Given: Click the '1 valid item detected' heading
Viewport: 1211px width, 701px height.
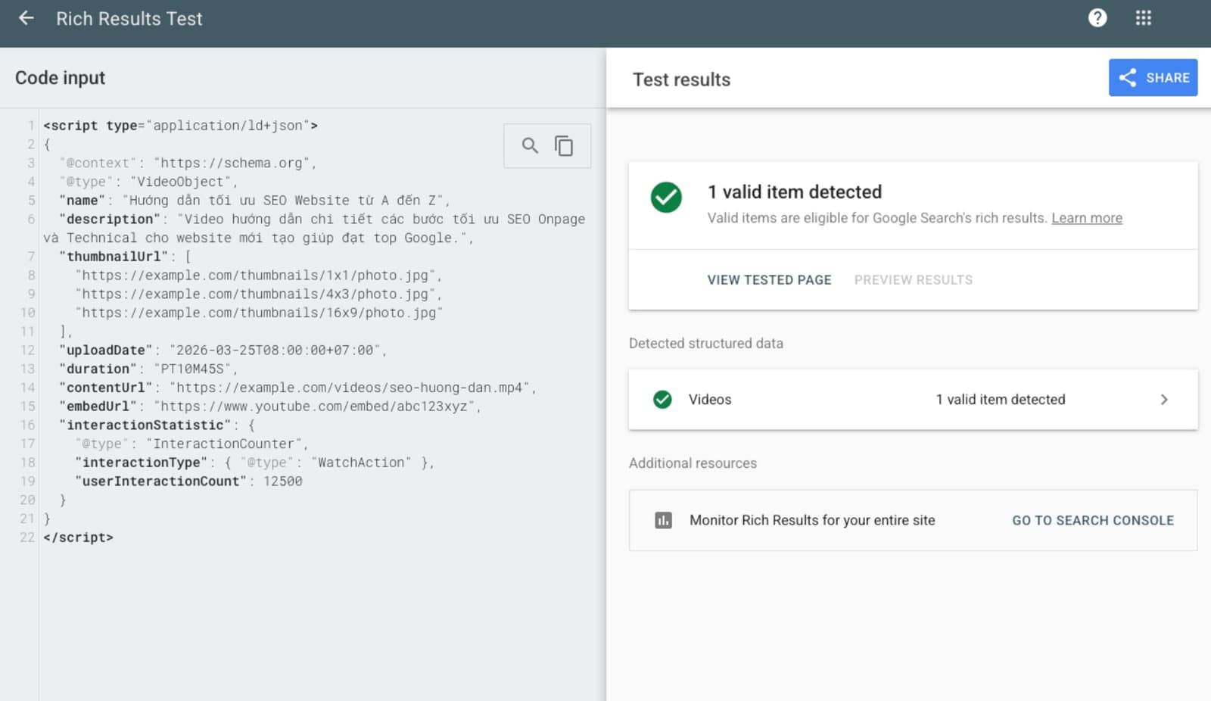Looking at the screenshot, I should [x=795, y=192].
